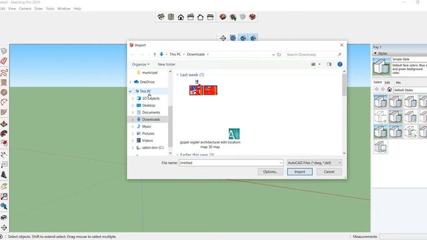This screenshot has height=240, width=427.
Task: Click the second highlighted blue cube icon
Action: point(243,38)
